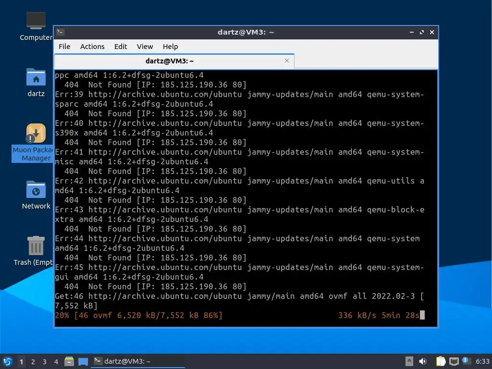Minimize the terminal window
Viewport: 492px width, 369px height.
[412, 32]
